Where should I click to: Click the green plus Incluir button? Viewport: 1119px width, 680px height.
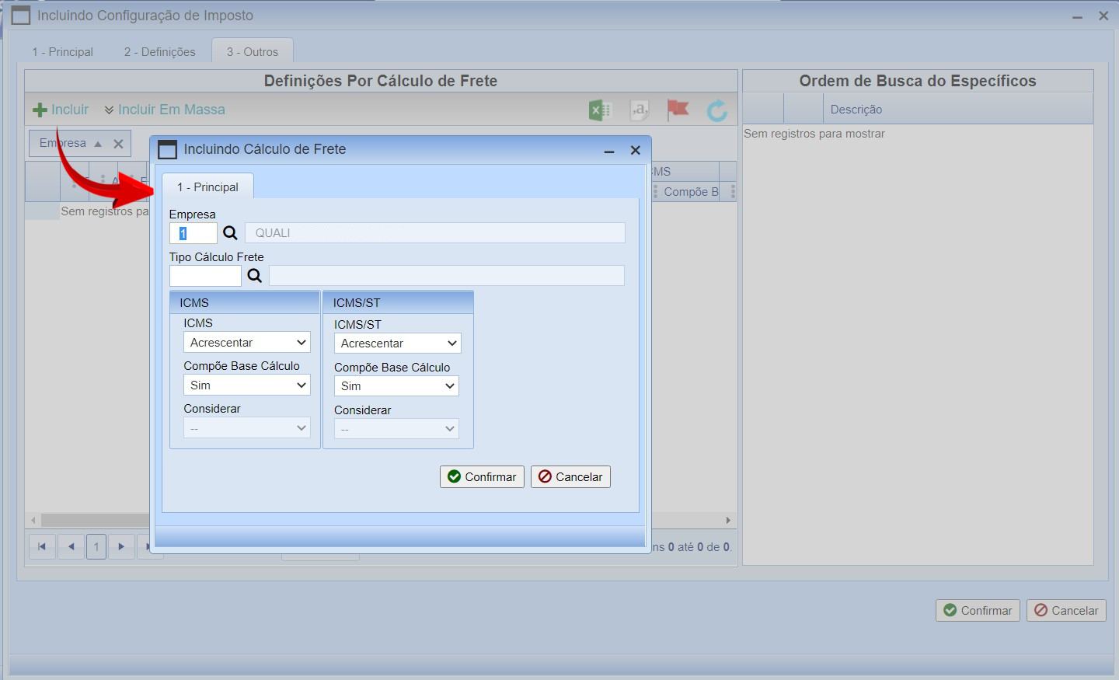61,110
